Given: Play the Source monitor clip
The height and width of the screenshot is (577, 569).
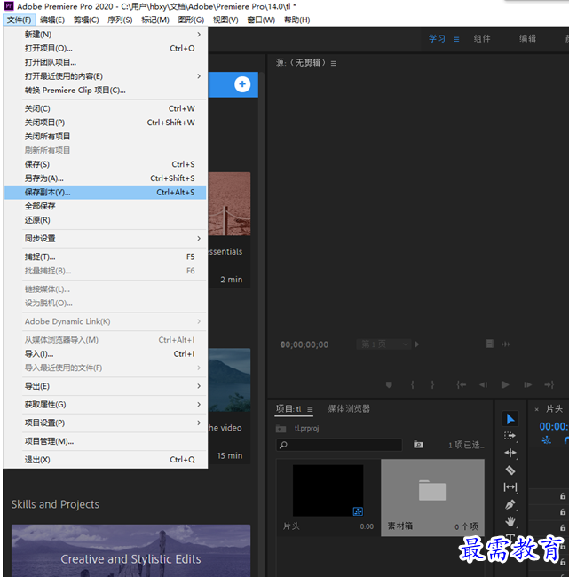Looking at the screenshot, I should [x=505, y=385].
